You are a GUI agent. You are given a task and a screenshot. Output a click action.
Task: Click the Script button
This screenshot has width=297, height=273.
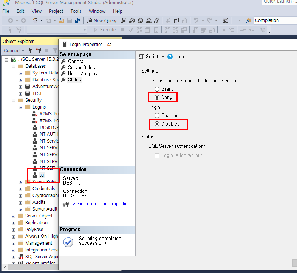[x=149, y=56]
